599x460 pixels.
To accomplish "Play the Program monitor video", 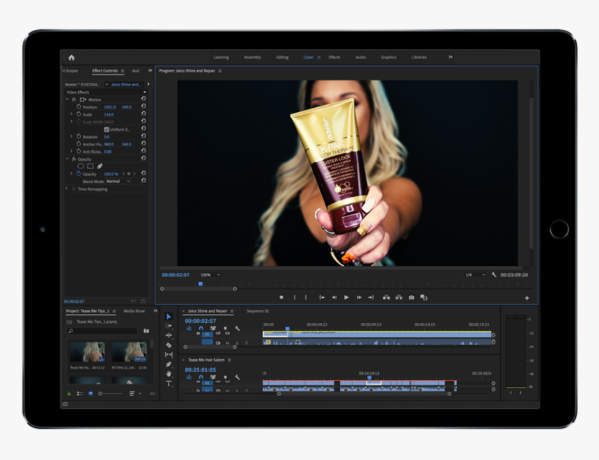I will (346, 297).
